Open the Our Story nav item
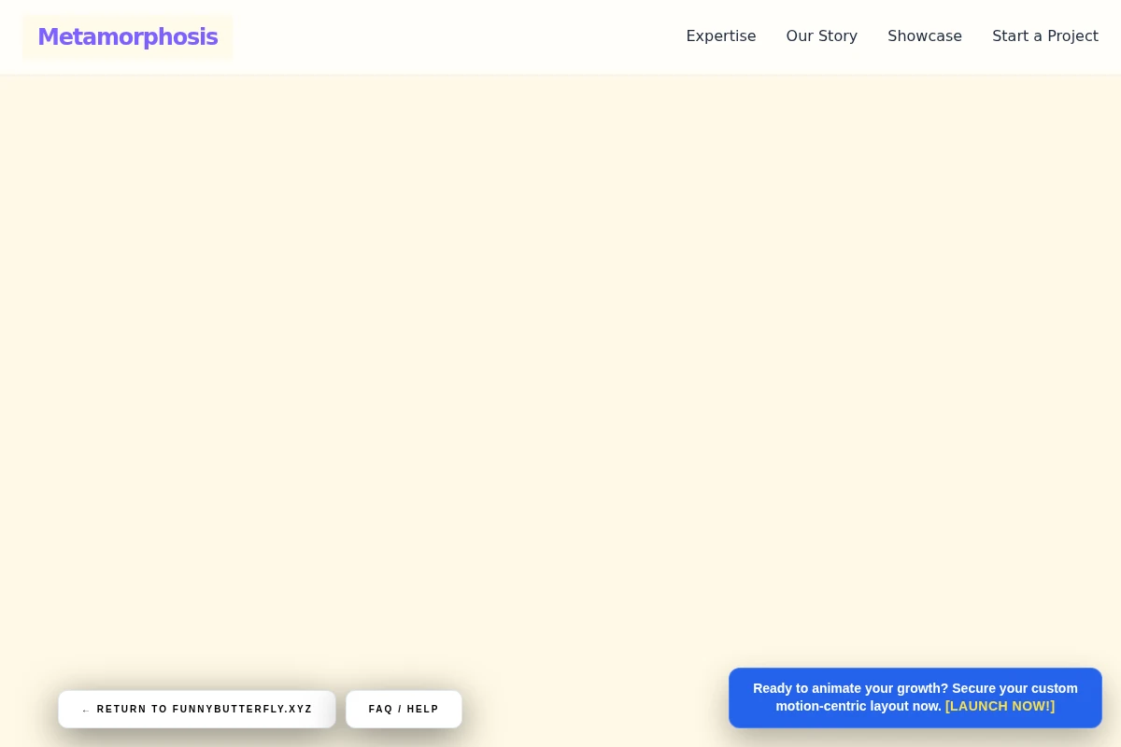Screen dimensions: 1121x747 [822, 36]
